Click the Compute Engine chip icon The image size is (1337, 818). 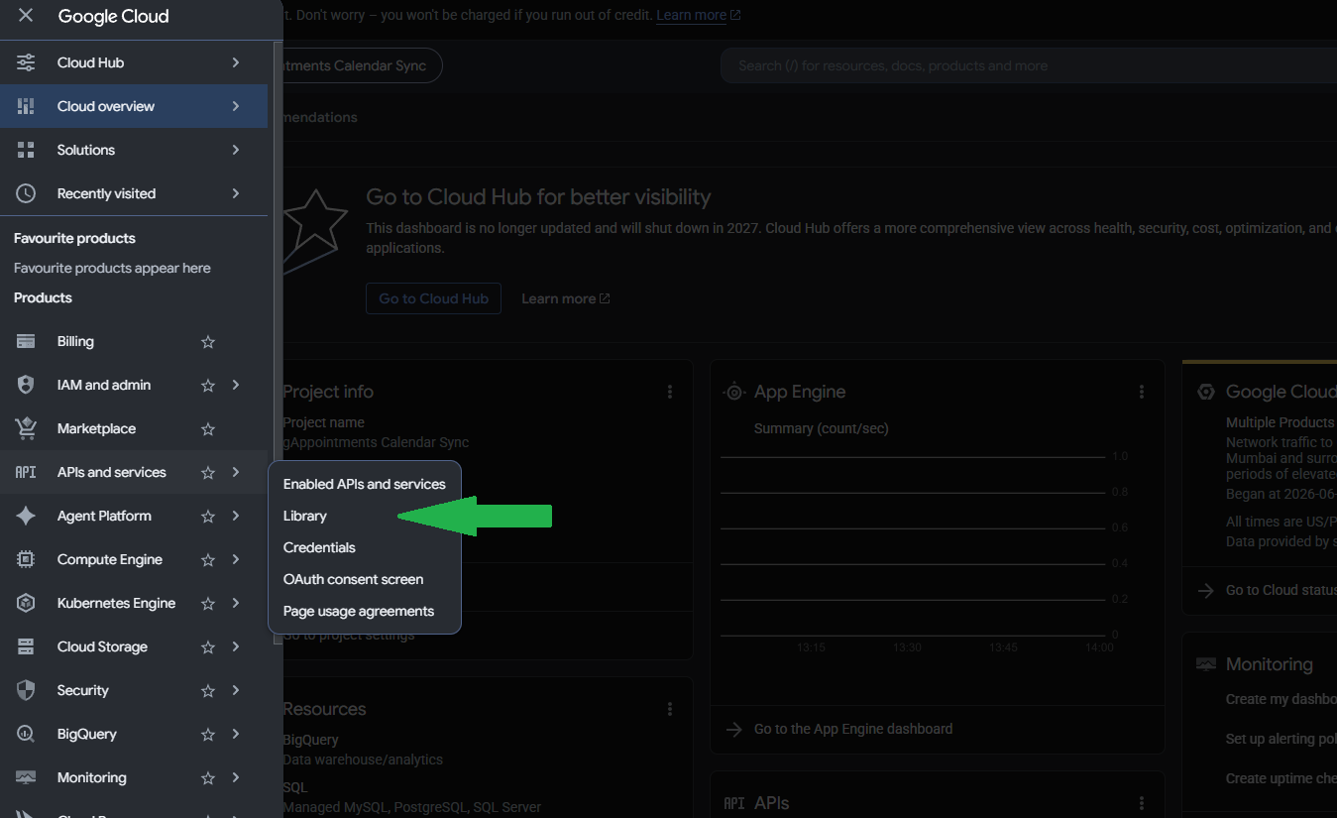click(x=26, y=559)
